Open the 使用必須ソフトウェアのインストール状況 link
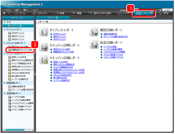This screenshot has width=175, height=134. [69, 70]
